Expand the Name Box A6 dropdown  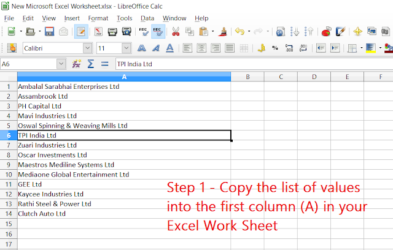61,64
